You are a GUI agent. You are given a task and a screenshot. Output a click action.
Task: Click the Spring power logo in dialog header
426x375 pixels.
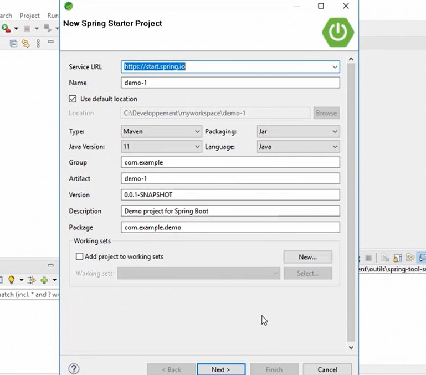[338, 32]
